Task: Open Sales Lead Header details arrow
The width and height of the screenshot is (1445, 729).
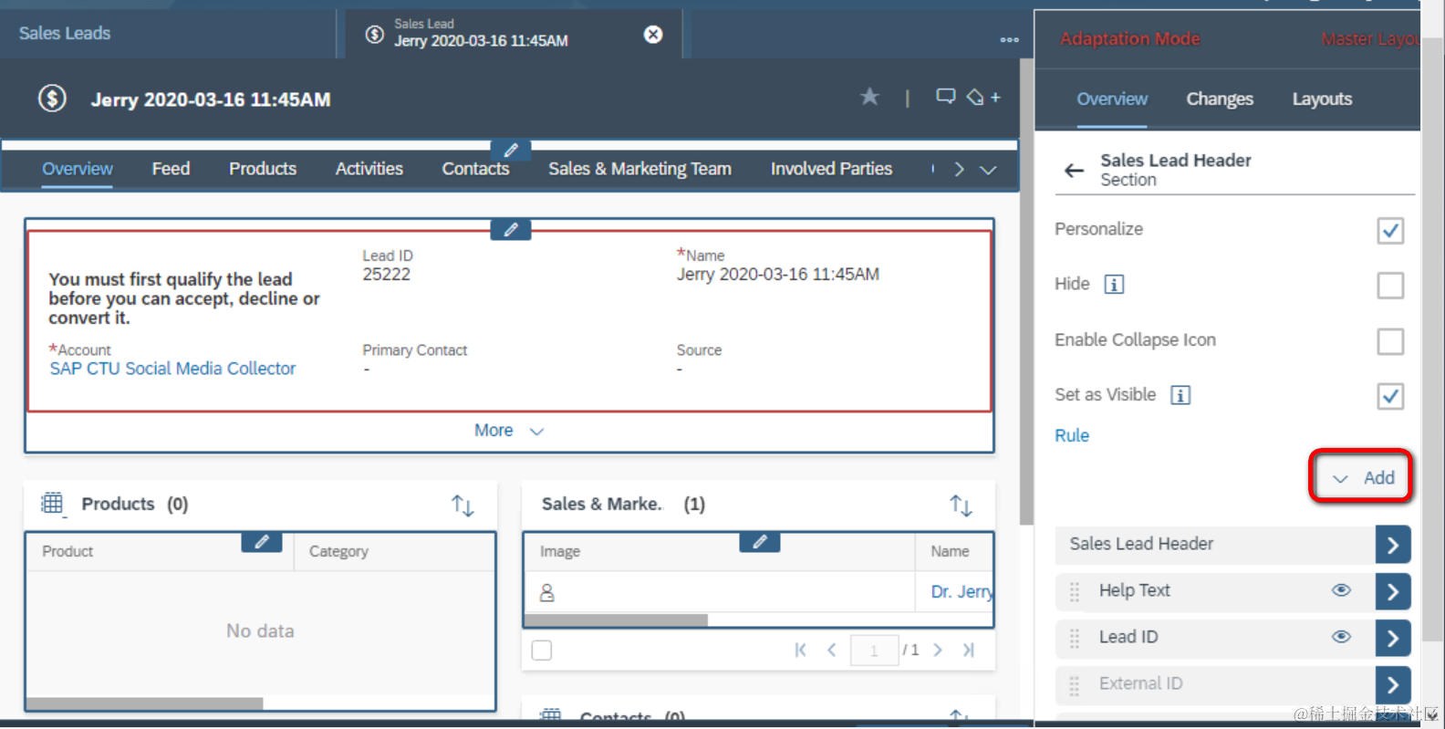Action: coord(1393,545)
